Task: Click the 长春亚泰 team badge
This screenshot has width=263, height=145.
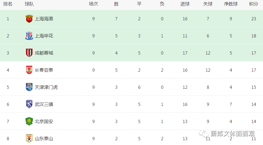Action: tap(29, 70)
